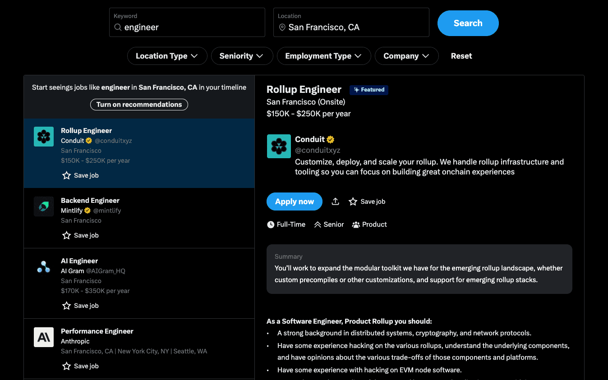Toggle Save job in the job detail panel
The image size is (608, 380).
point(353,201)
